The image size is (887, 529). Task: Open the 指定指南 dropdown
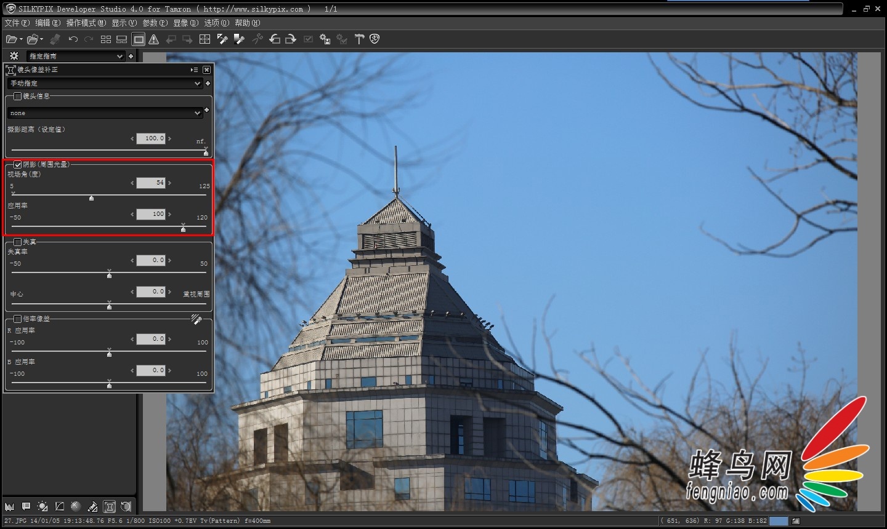(x=76, y=56)
